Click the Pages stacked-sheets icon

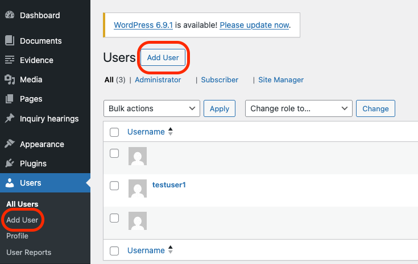pyautogui.click(x=10, y=99)
